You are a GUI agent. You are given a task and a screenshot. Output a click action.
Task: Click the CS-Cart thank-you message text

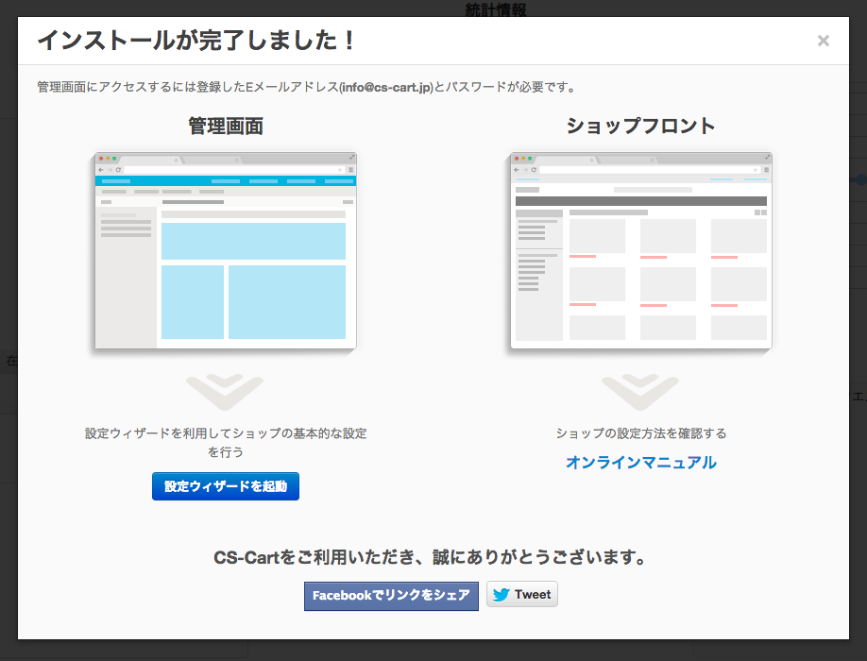pyautogui.click(x=430, y=557)
